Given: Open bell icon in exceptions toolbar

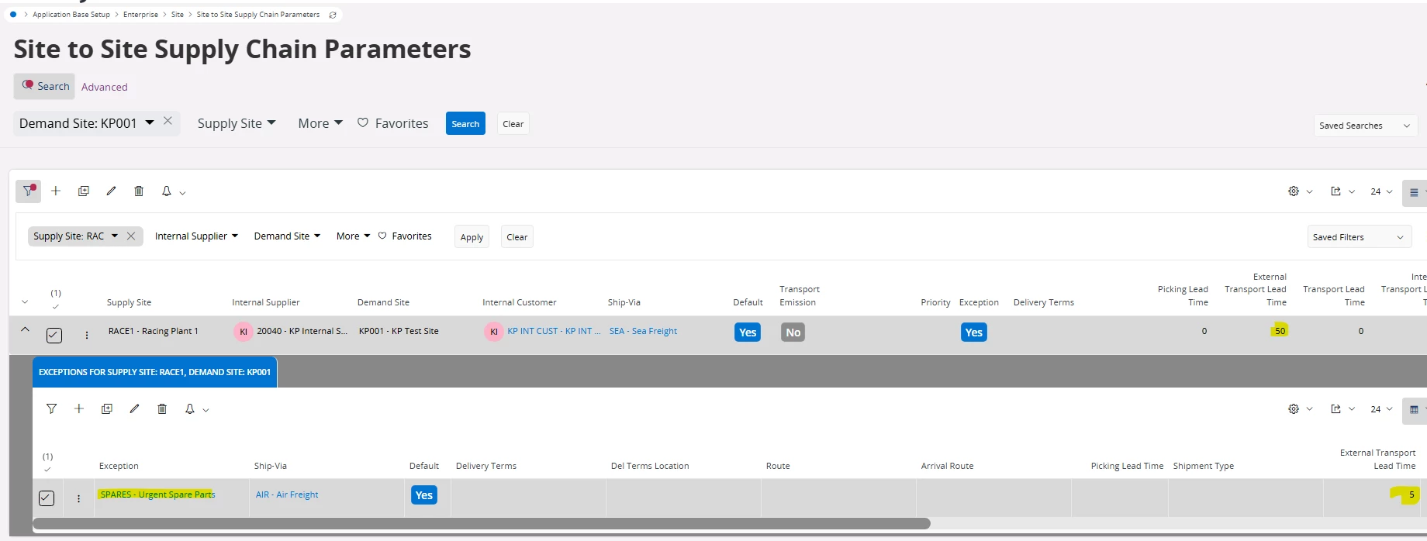Looking at the screenshot, I should [x=189, y=408].
